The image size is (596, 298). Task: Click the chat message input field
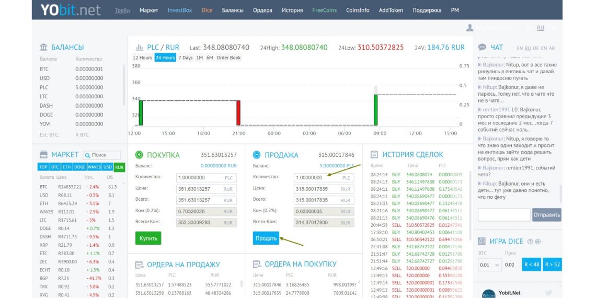click(503, 214)
